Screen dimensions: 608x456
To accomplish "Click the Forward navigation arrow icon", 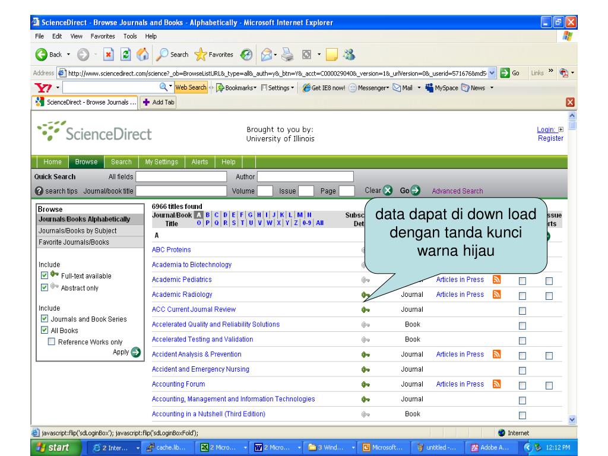I will (83, 55).
